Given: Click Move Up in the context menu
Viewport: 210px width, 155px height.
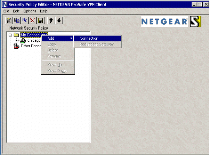Looking at the screenshot, I should point(58,65).
